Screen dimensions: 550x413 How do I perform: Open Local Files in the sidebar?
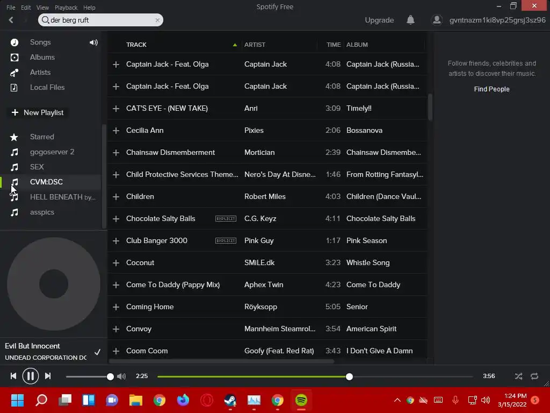(x=47, y=88)
